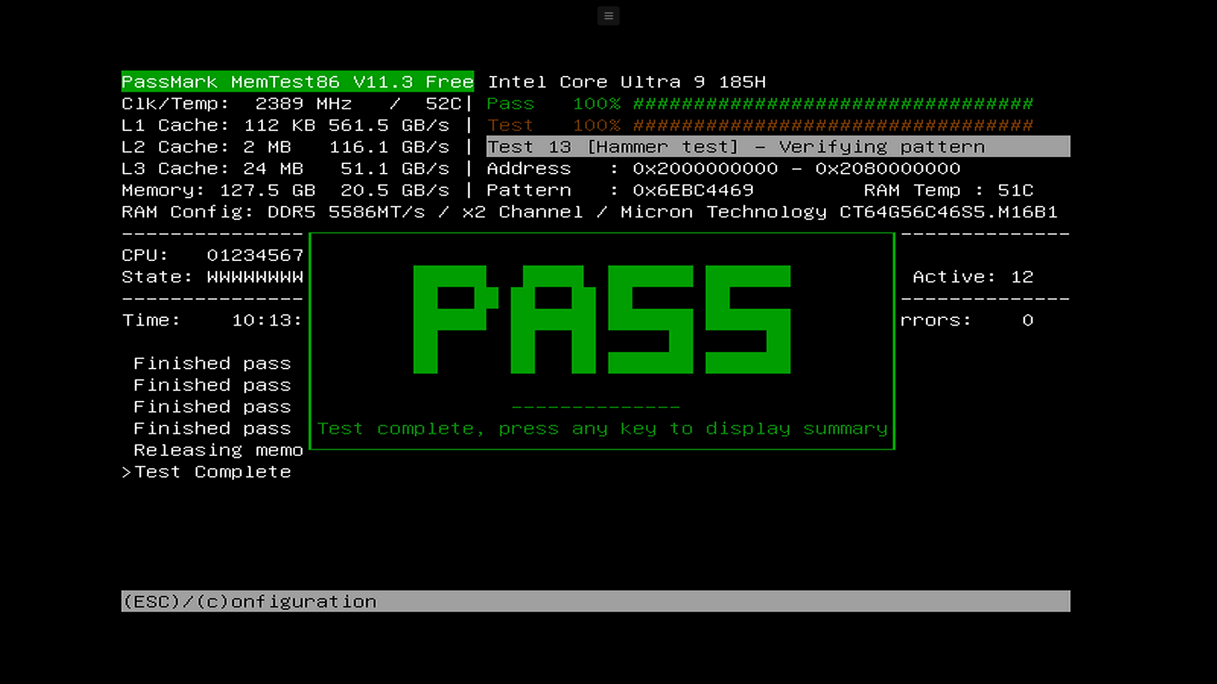Screen dimensions: 1217x684
Task: Click the Active: 12 CPU indicator
Action: (972, 277)
